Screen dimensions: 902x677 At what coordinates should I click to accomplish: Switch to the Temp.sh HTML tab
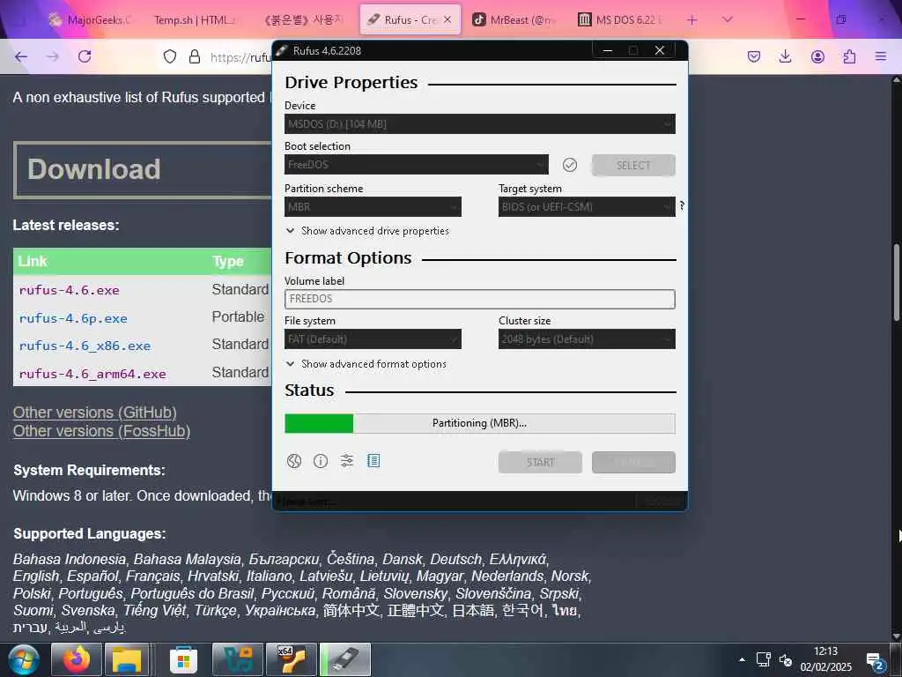(x=195, y=19)
